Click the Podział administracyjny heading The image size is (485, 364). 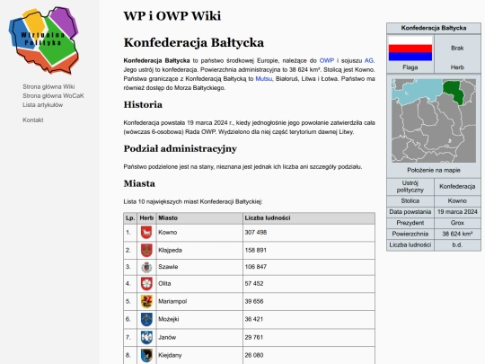181,149
